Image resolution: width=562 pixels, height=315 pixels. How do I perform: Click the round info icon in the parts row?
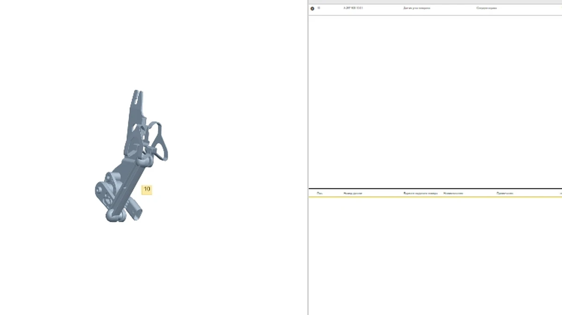(312, 8)
